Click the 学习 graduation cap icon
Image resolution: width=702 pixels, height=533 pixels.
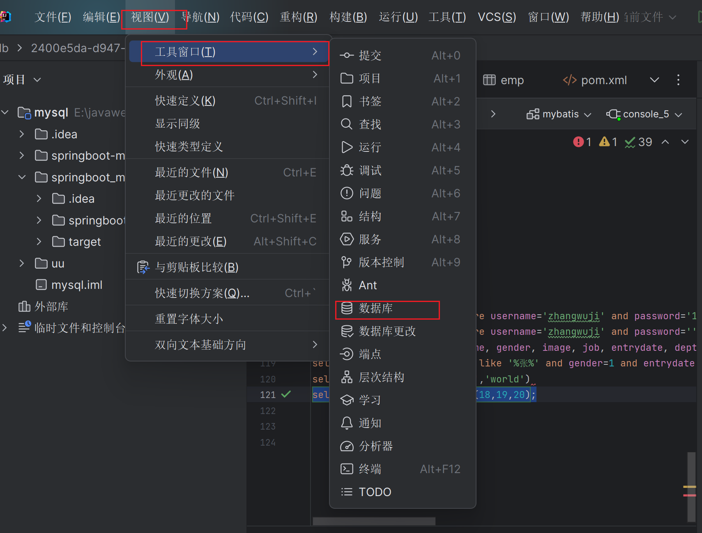tap(347, 400)
